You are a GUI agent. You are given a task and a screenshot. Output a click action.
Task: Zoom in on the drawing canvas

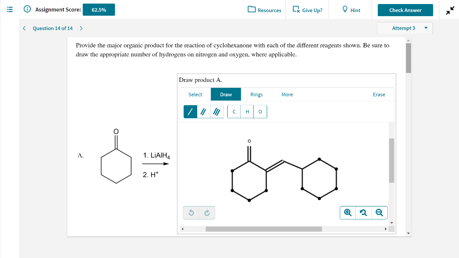pyautogui.click(x=347, y=212)
